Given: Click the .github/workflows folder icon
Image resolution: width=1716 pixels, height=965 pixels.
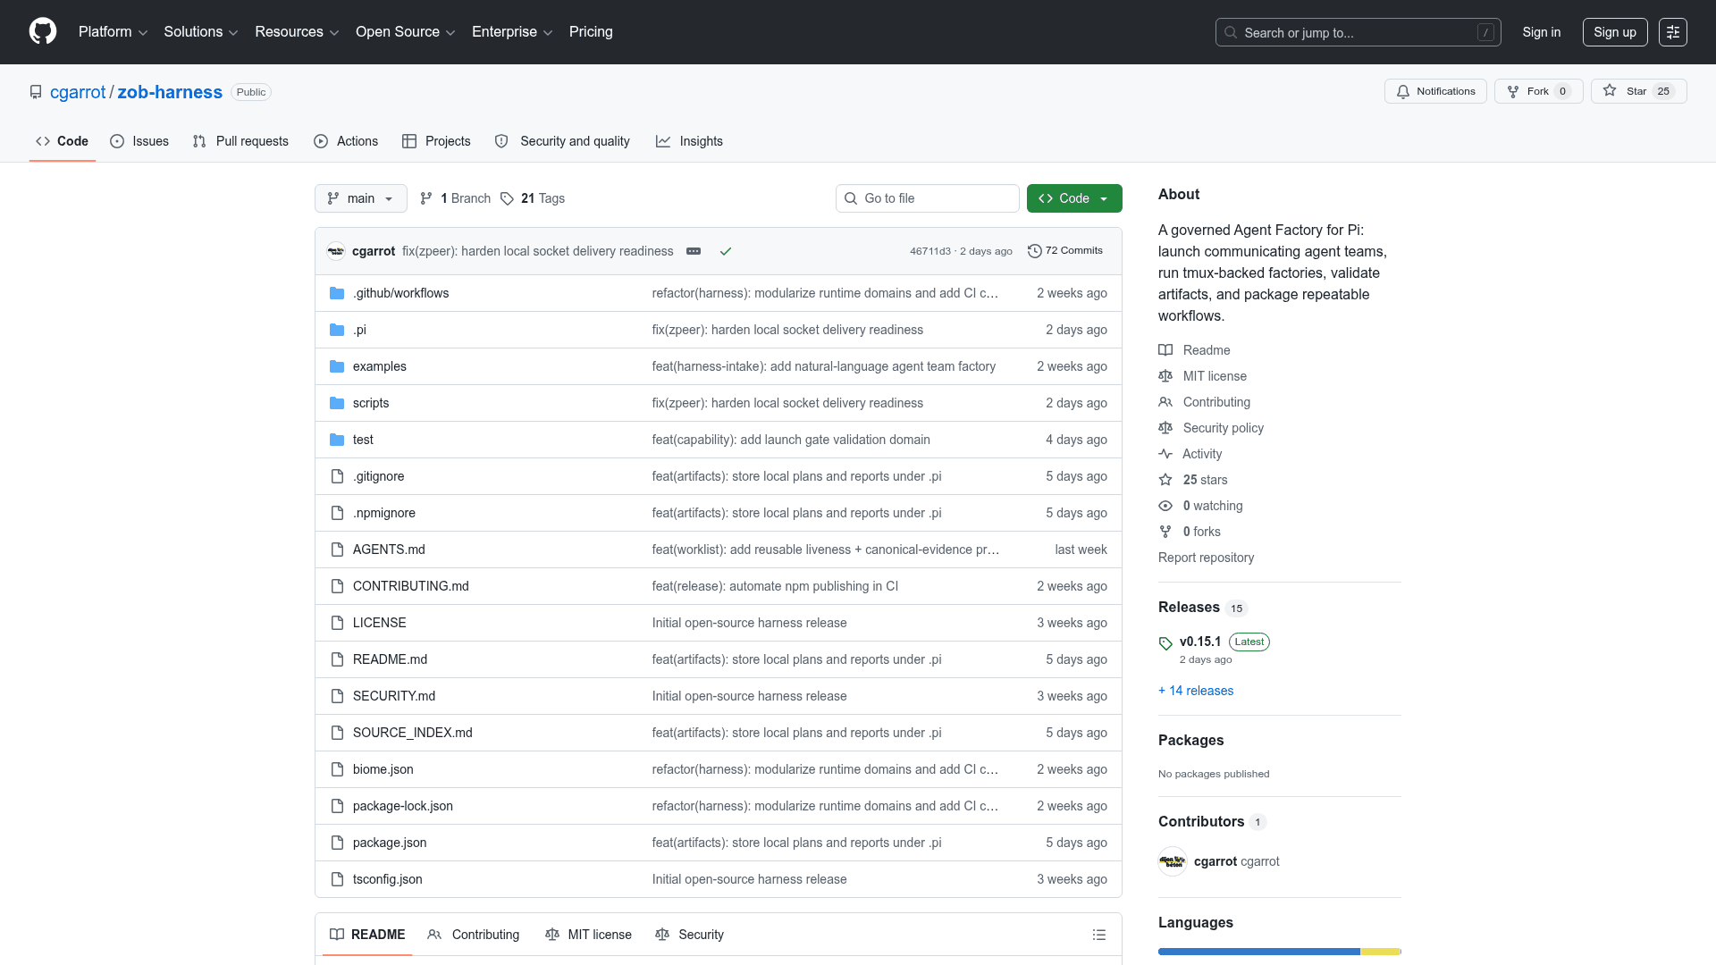Looking at the screenshot, I should 337,293.
